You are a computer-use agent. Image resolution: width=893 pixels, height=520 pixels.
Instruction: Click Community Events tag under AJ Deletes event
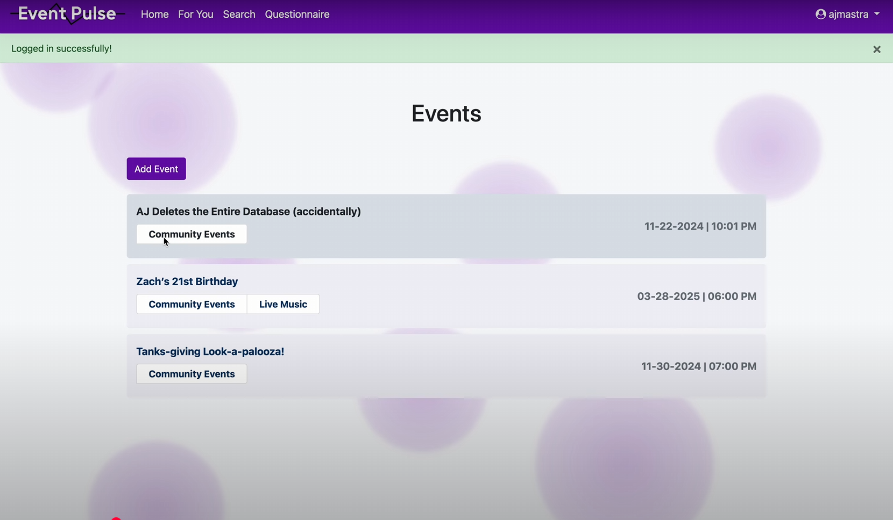[191, 234]
